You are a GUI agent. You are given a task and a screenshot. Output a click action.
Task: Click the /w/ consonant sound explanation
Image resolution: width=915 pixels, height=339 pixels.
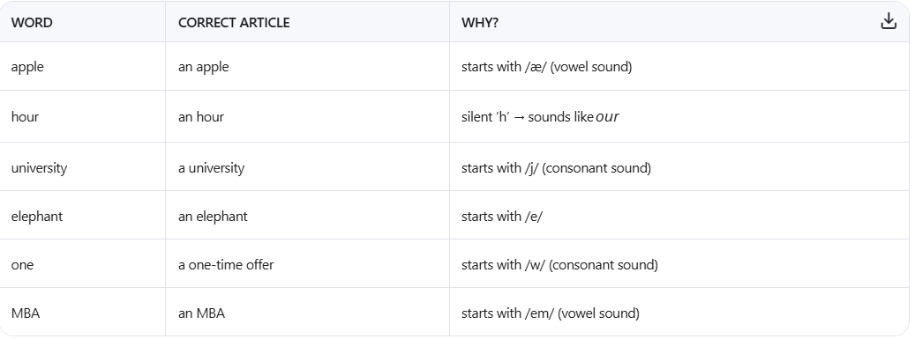[x=559, y=265]
